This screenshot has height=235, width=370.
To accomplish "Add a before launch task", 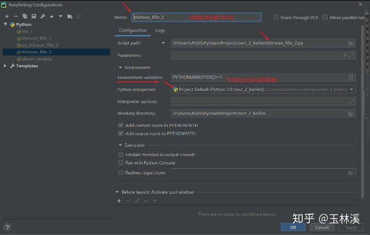I will [x=119, y=201].
